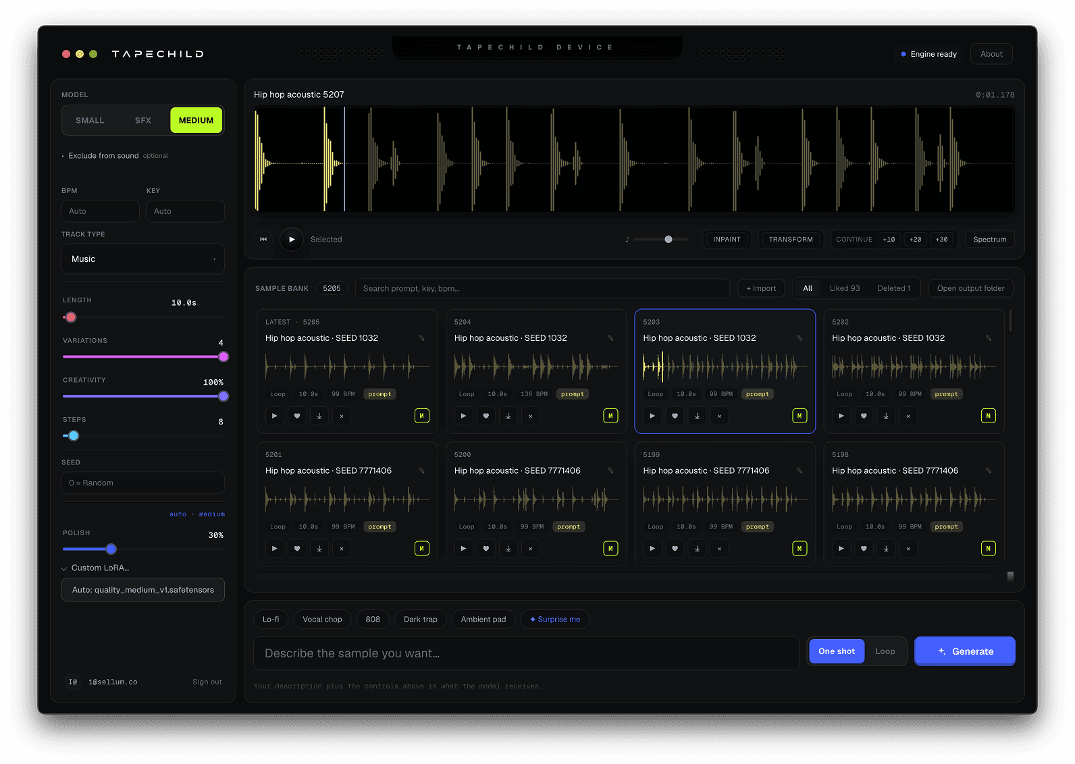Like sample 5202
The width and height of the screenshot is (1075, 764).
tap(864, 416)
